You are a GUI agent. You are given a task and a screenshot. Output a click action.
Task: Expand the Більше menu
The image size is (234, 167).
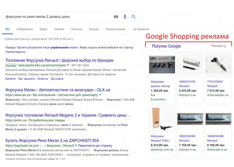point(94,29)
